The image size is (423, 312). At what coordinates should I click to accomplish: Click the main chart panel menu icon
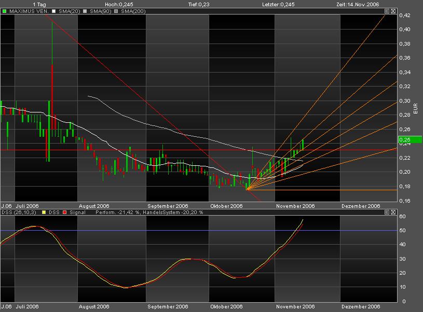tap(387, 11)
